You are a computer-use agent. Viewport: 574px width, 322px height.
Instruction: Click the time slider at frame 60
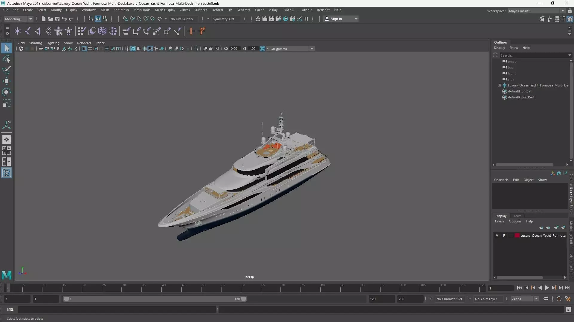point(243,288)
